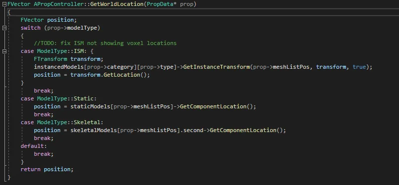
Task: Click the return keyword
Action: tap(31, 169)
